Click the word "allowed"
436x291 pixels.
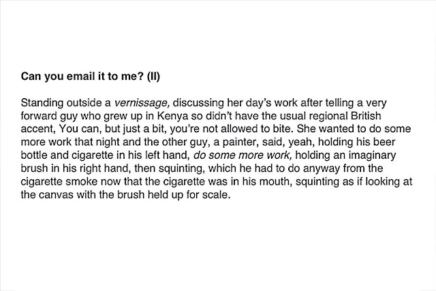[x=239, y=129]
